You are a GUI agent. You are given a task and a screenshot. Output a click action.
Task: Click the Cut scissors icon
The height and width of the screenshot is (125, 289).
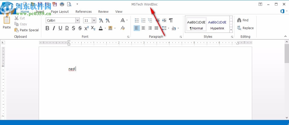[x=16, y=18]
